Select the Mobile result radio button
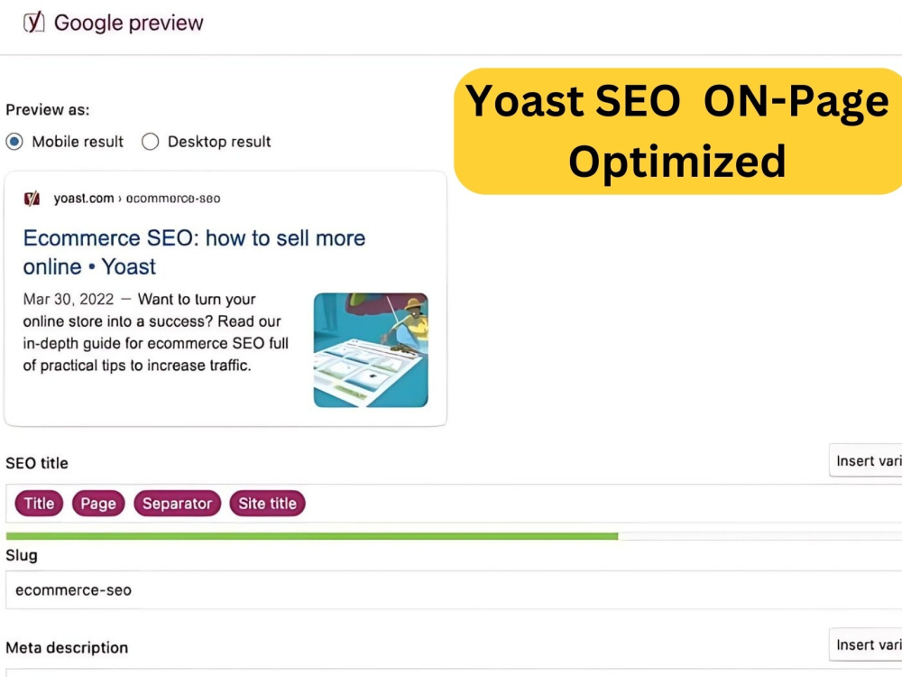Screen dimensions: 902x677 14,142
